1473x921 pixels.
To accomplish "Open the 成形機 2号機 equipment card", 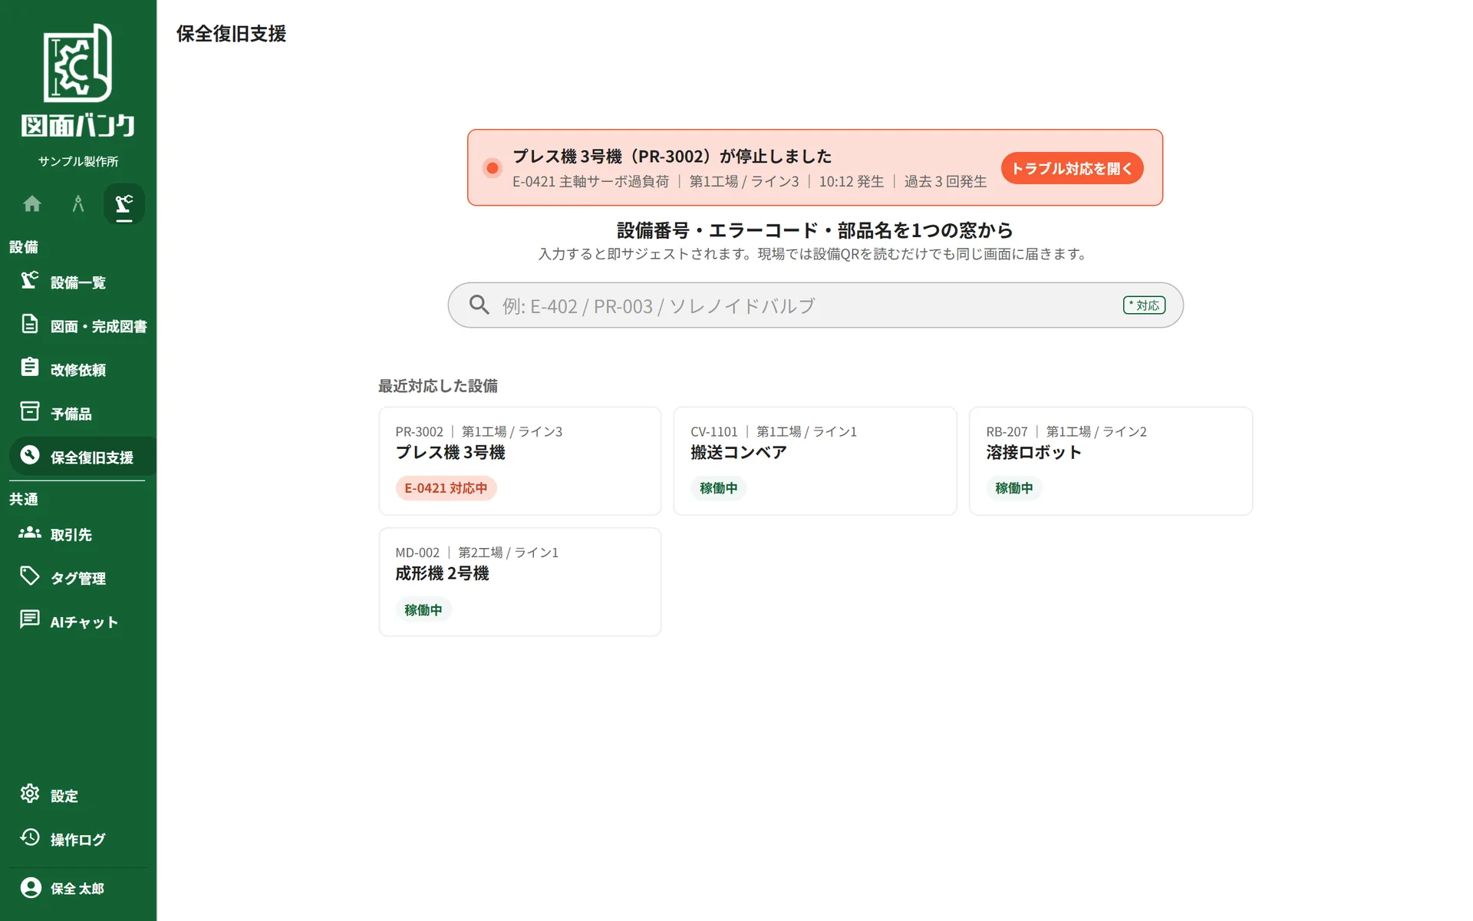I will [519, 582].
